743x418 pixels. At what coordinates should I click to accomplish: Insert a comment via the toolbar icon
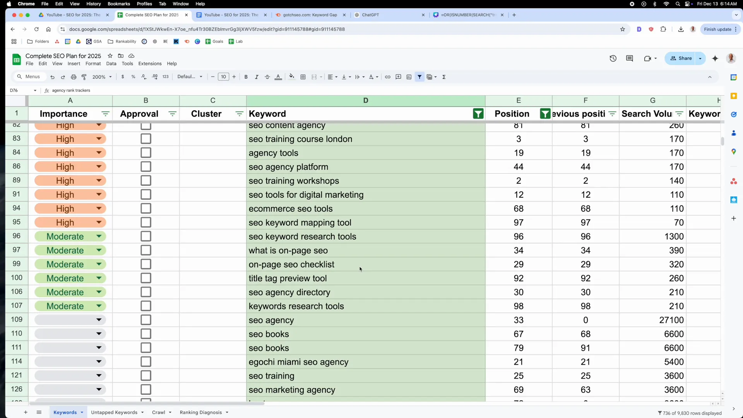pos(399,77)
